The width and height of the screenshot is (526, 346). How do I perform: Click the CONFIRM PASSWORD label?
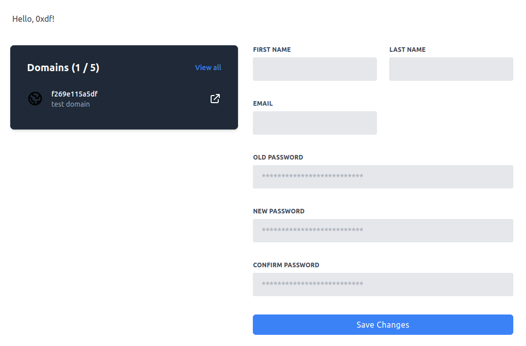[286, 265]
